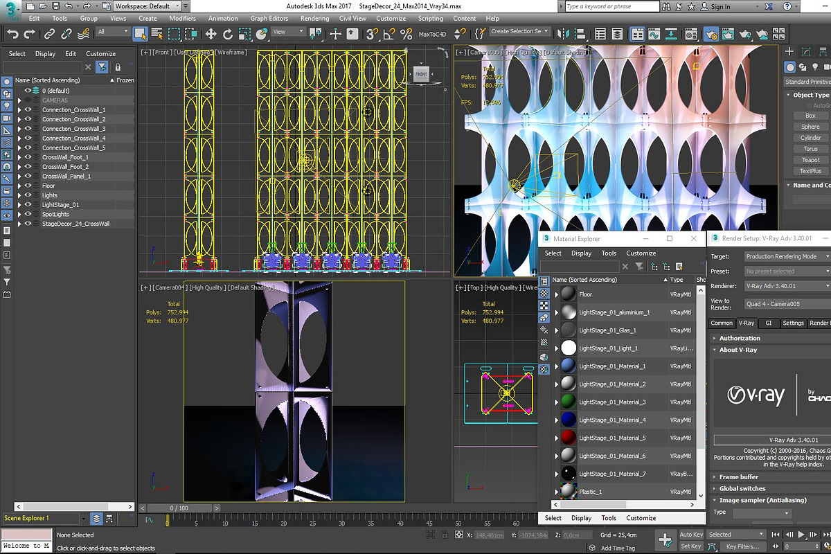Open the Target Production Rendering Mode dropdown

[787, 256]
